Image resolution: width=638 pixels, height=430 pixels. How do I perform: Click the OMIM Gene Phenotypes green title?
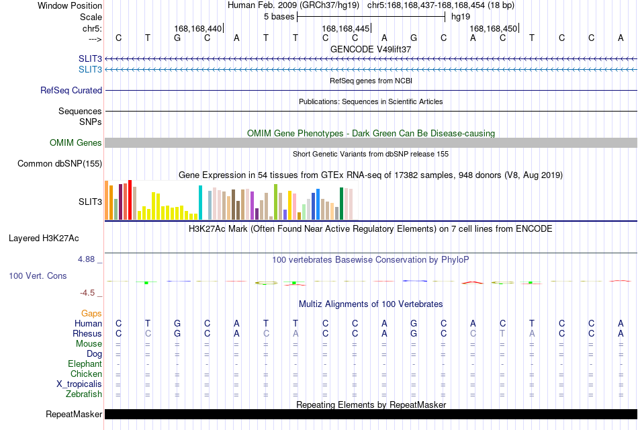click(371, 133)
